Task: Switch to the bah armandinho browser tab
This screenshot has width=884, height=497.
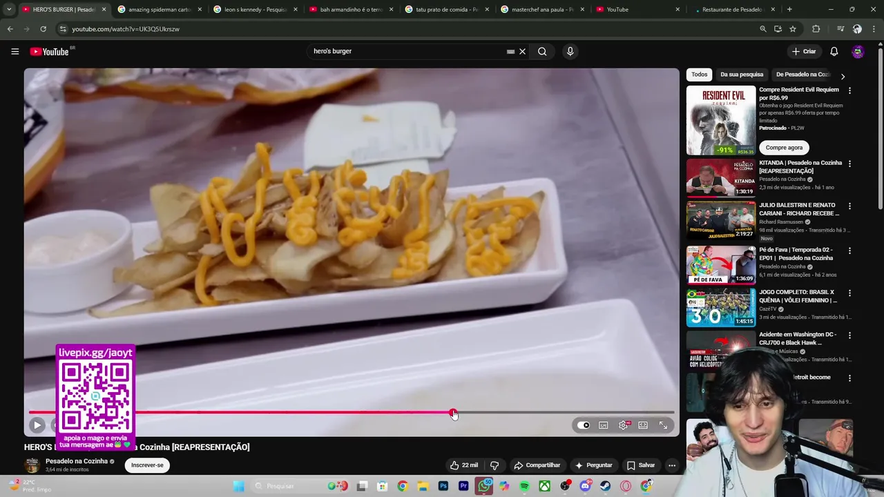Action: click(x=349, y=10)
